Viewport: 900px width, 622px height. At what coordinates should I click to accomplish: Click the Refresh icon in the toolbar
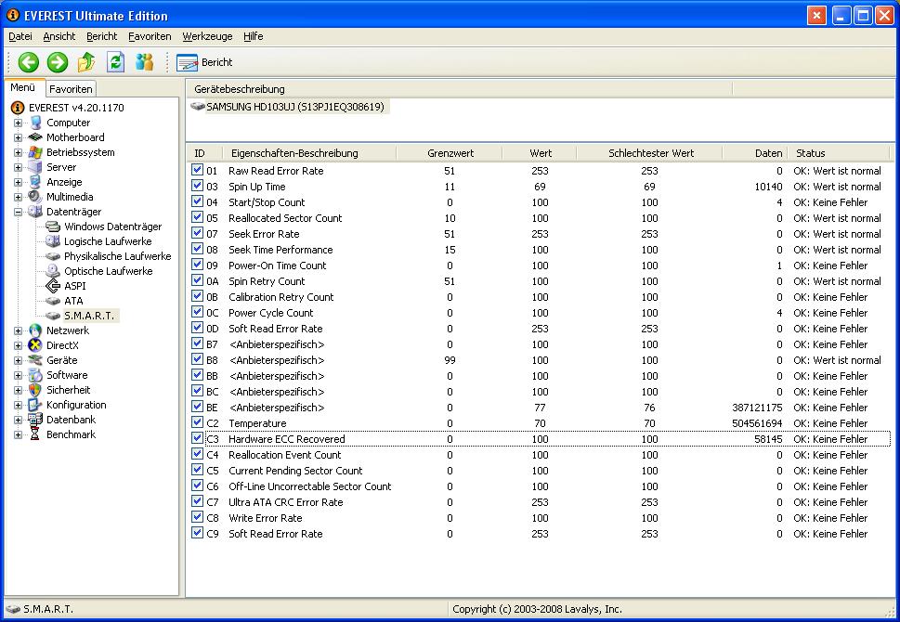point(115,62)
